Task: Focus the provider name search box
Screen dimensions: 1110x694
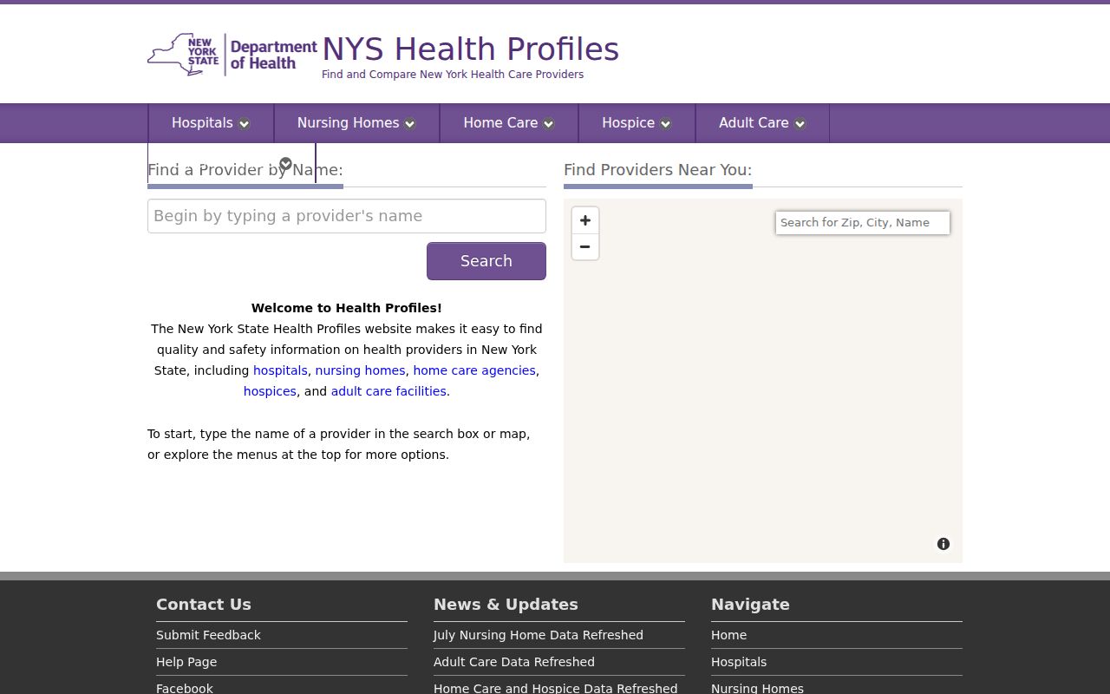Action: (347, 216)
